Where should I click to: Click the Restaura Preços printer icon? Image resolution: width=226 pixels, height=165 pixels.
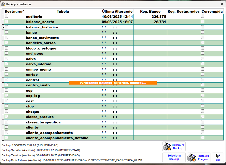coord(192,158)
